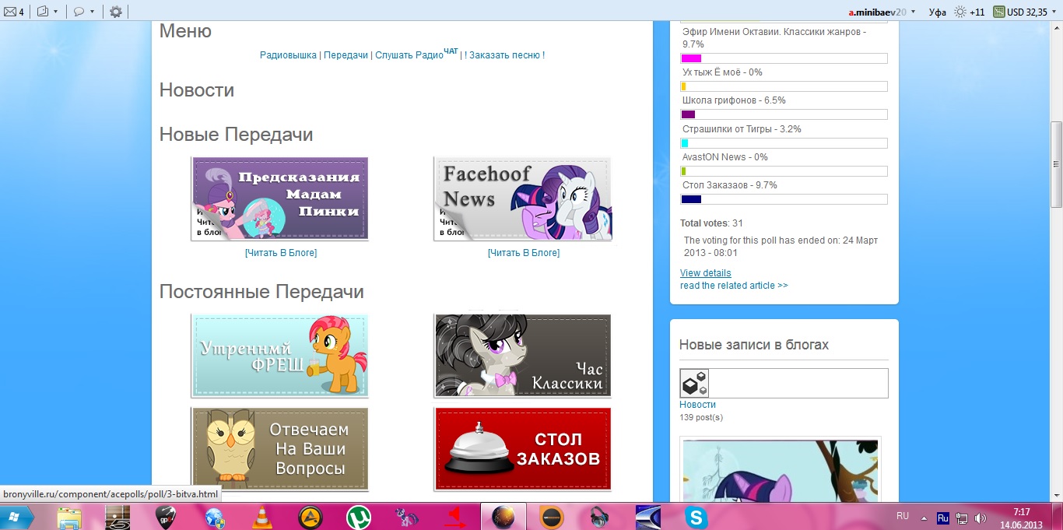The width and height of the screenshot is (1063, 530).
Task: Open the mail inbox envelope icon
Action: [9, 12]
